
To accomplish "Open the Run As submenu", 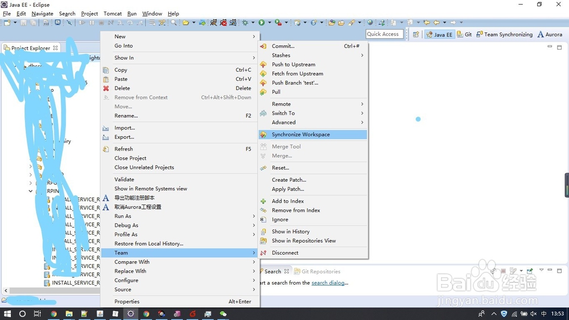I will point(180,216).
